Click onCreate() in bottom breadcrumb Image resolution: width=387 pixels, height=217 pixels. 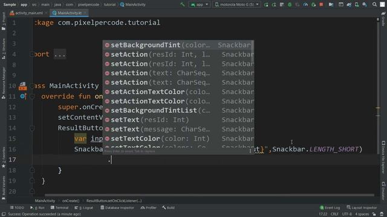[x=71, y=201]
